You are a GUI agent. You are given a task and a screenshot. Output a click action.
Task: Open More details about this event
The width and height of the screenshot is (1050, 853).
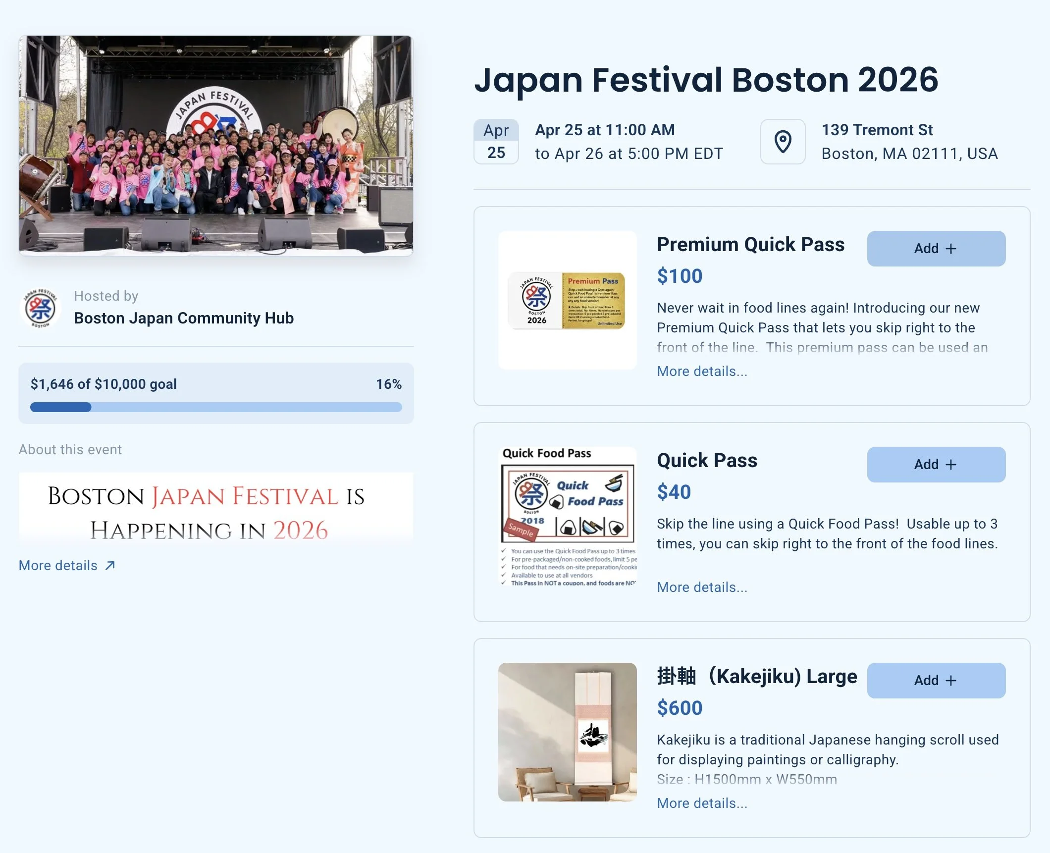point(58,565)
